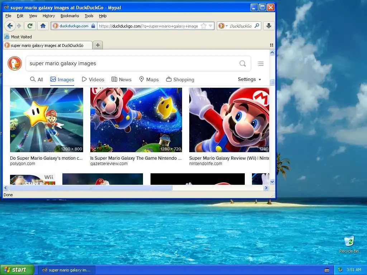Click the keyboard icon in the taskbar
The image size is (367, 275).
[327, 270]
